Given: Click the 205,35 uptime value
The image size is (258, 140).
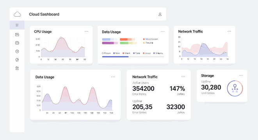Looking at the screenshot, I should (x=142, y=107).
